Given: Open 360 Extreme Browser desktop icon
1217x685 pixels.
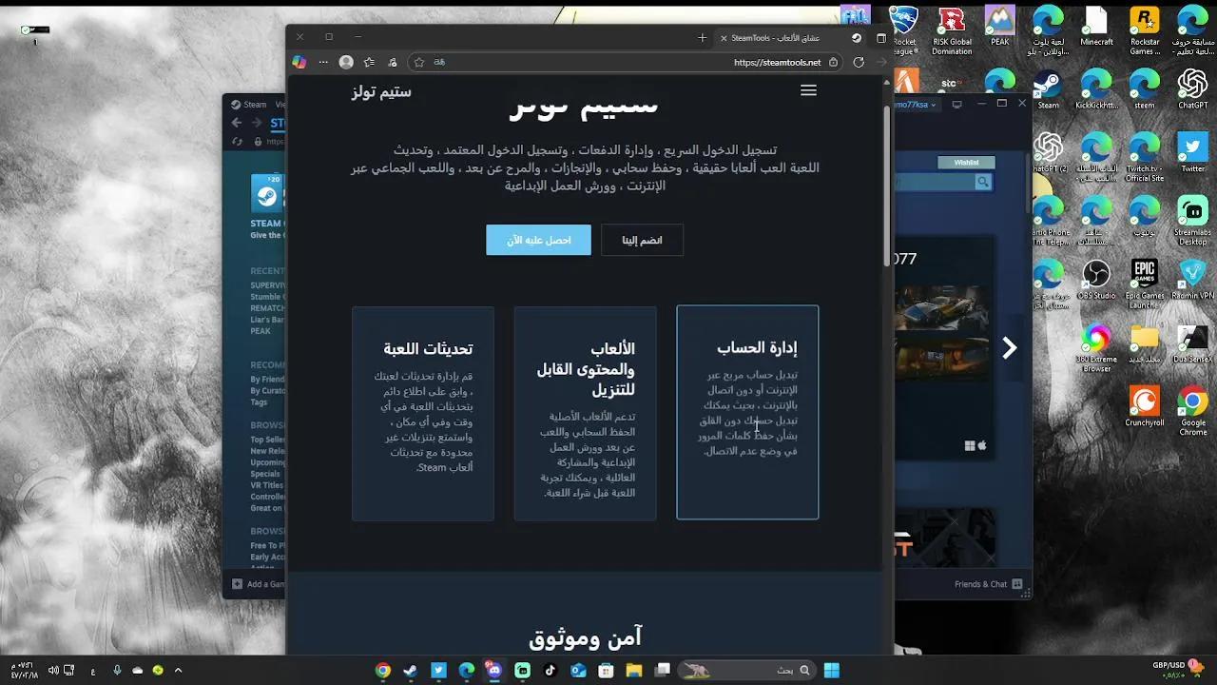Looking at the screenshot, I should point(1096,348).
